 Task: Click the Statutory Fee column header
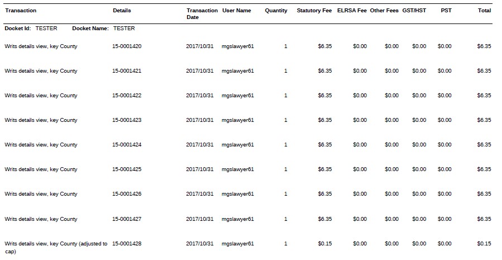[314, 11]
